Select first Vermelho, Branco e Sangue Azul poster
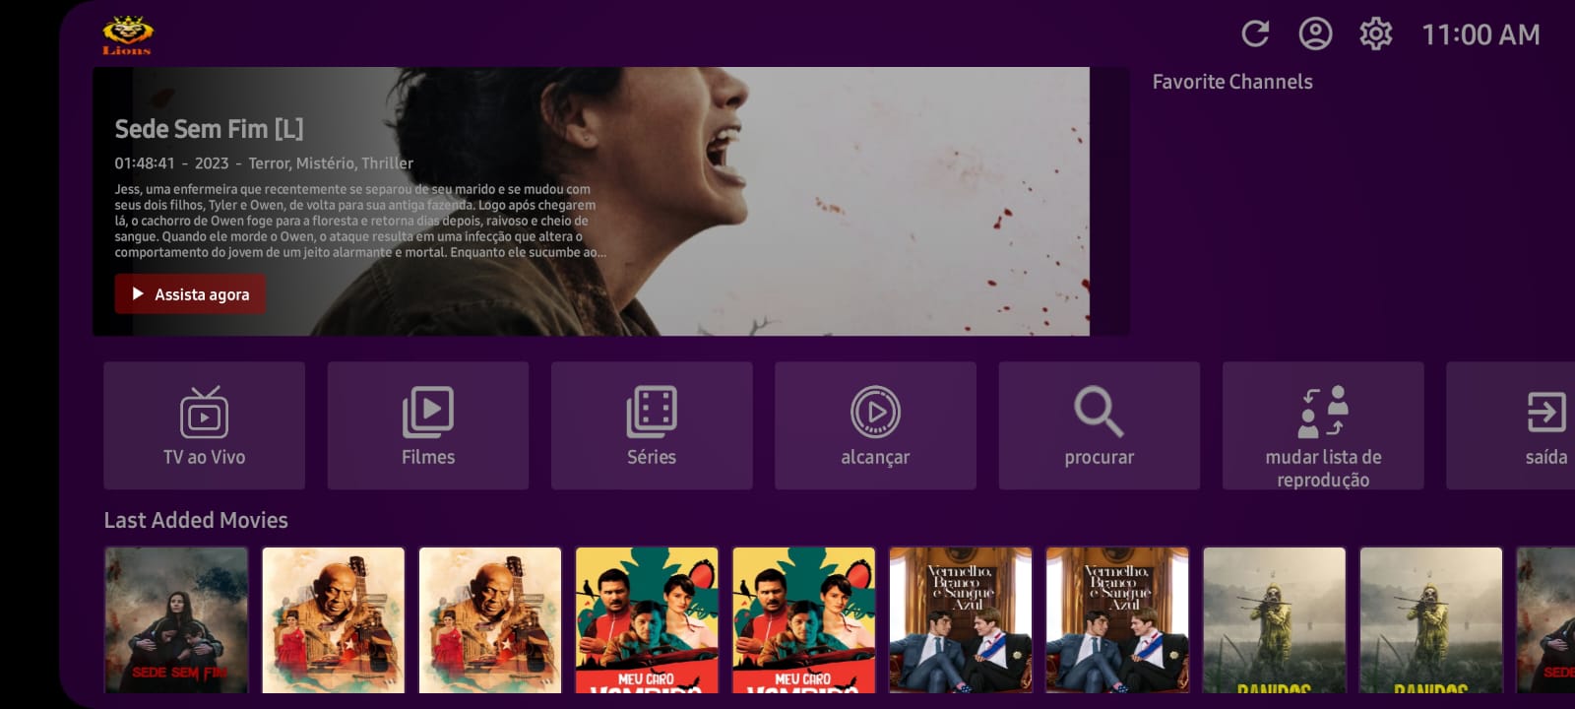This screenshot has width=1575, height=709. click(961, 620)
